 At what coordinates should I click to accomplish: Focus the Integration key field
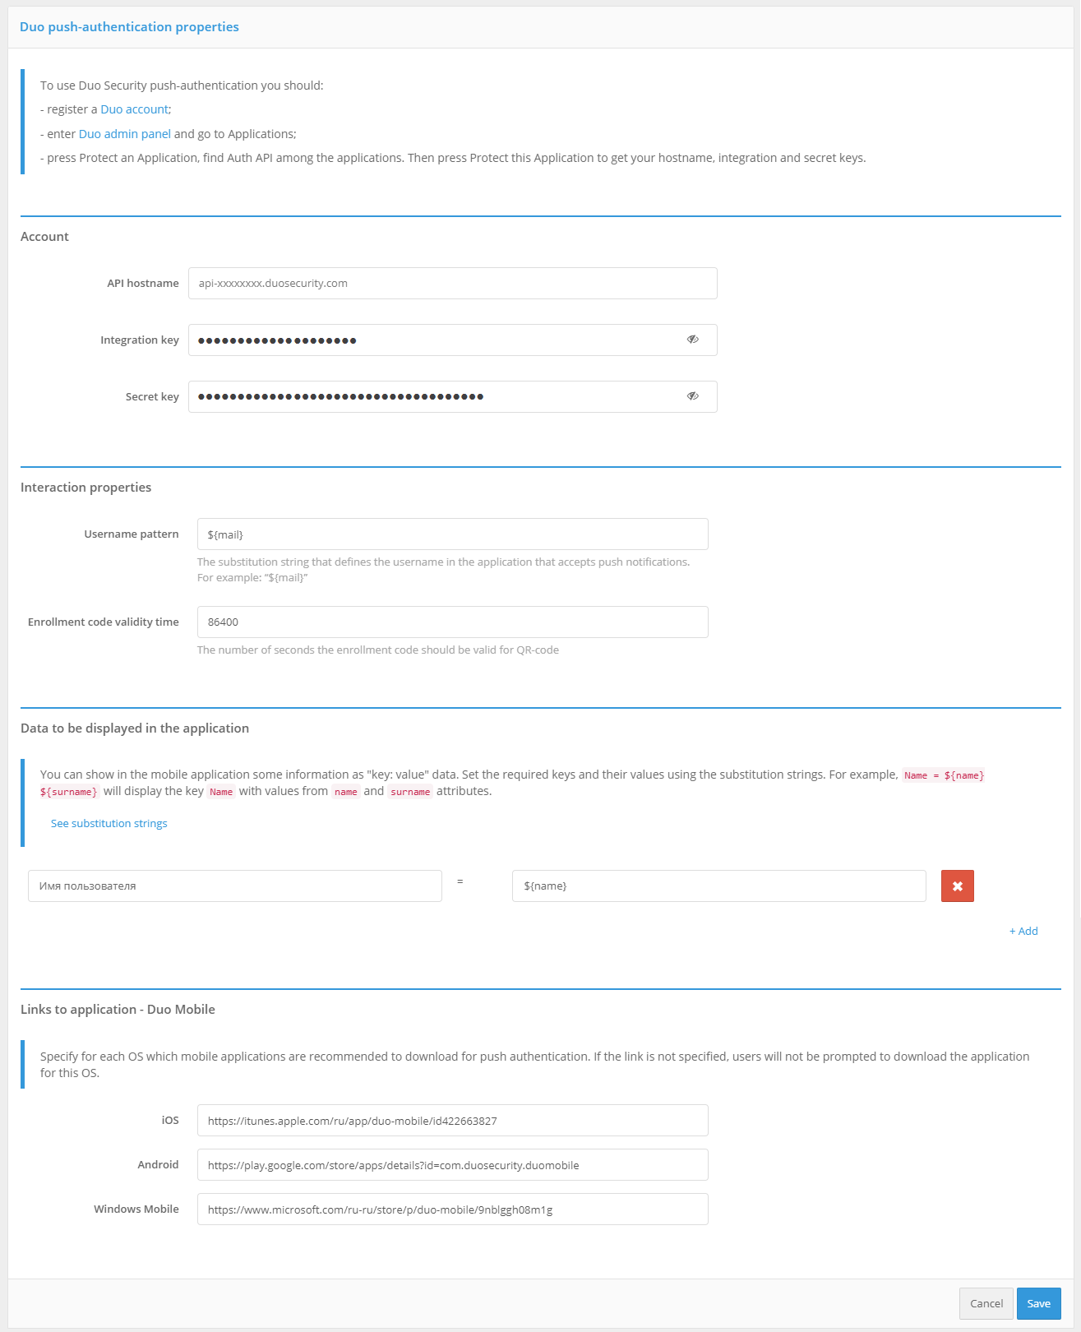tap(452, 340)
